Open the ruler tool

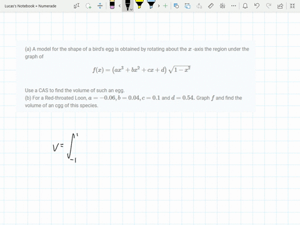click(x=211, y=6)
